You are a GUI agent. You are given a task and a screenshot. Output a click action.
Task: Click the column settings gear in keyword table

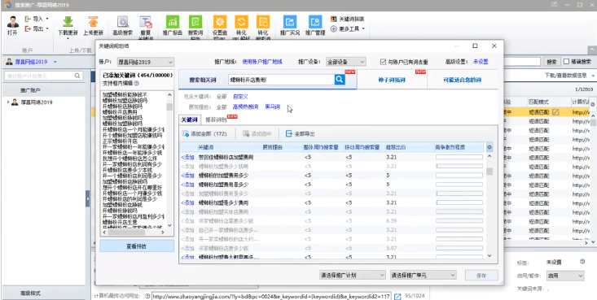[489, 147]
